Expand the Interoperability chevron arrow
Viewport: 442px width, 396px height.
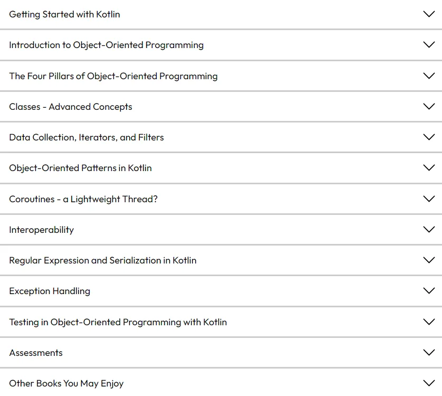pyautogui.click(x=429, y=230)
